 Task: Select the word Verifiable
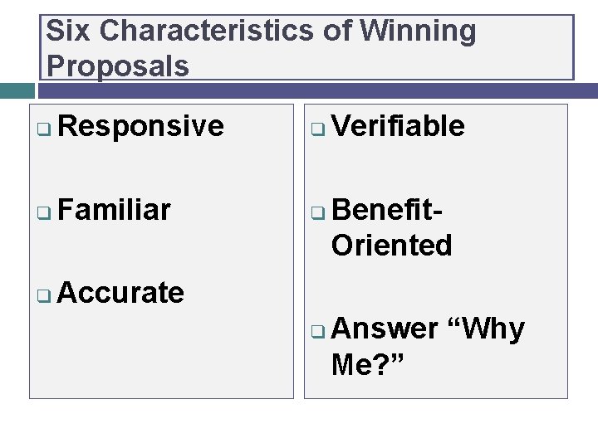[x=398, y=126]
